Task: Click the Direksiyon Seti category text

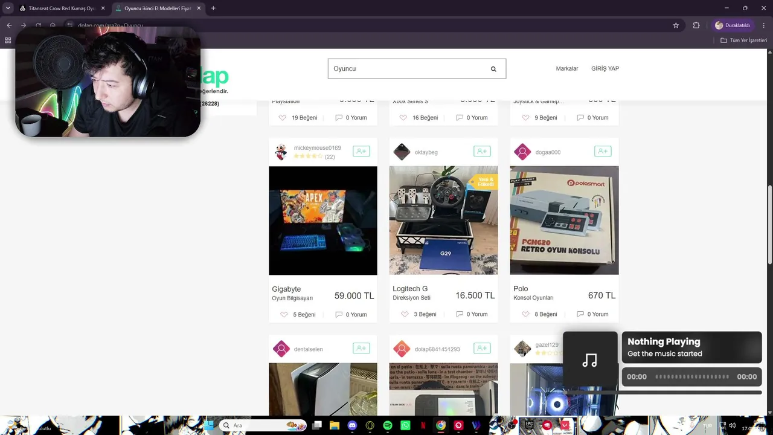Action: click(x=412, y=298)
